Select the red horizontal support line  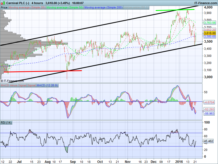pos(41,71)
